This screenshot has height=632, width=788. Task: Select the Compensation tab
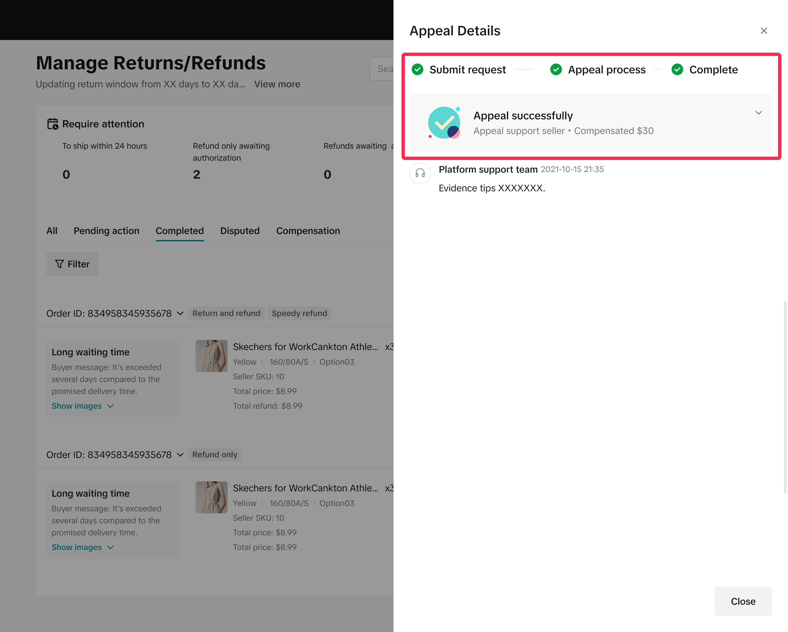click(308, 231)
